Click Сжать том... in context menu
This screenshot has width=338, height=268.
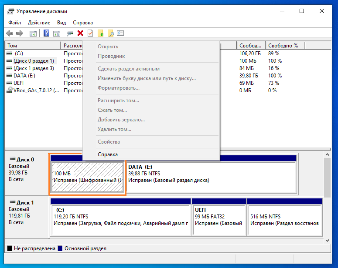click(x=151, y=110)
